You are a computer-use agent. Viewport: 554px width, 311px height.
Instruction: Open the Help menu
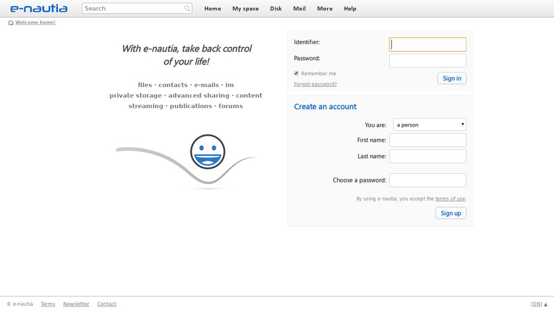click(350, 9)
